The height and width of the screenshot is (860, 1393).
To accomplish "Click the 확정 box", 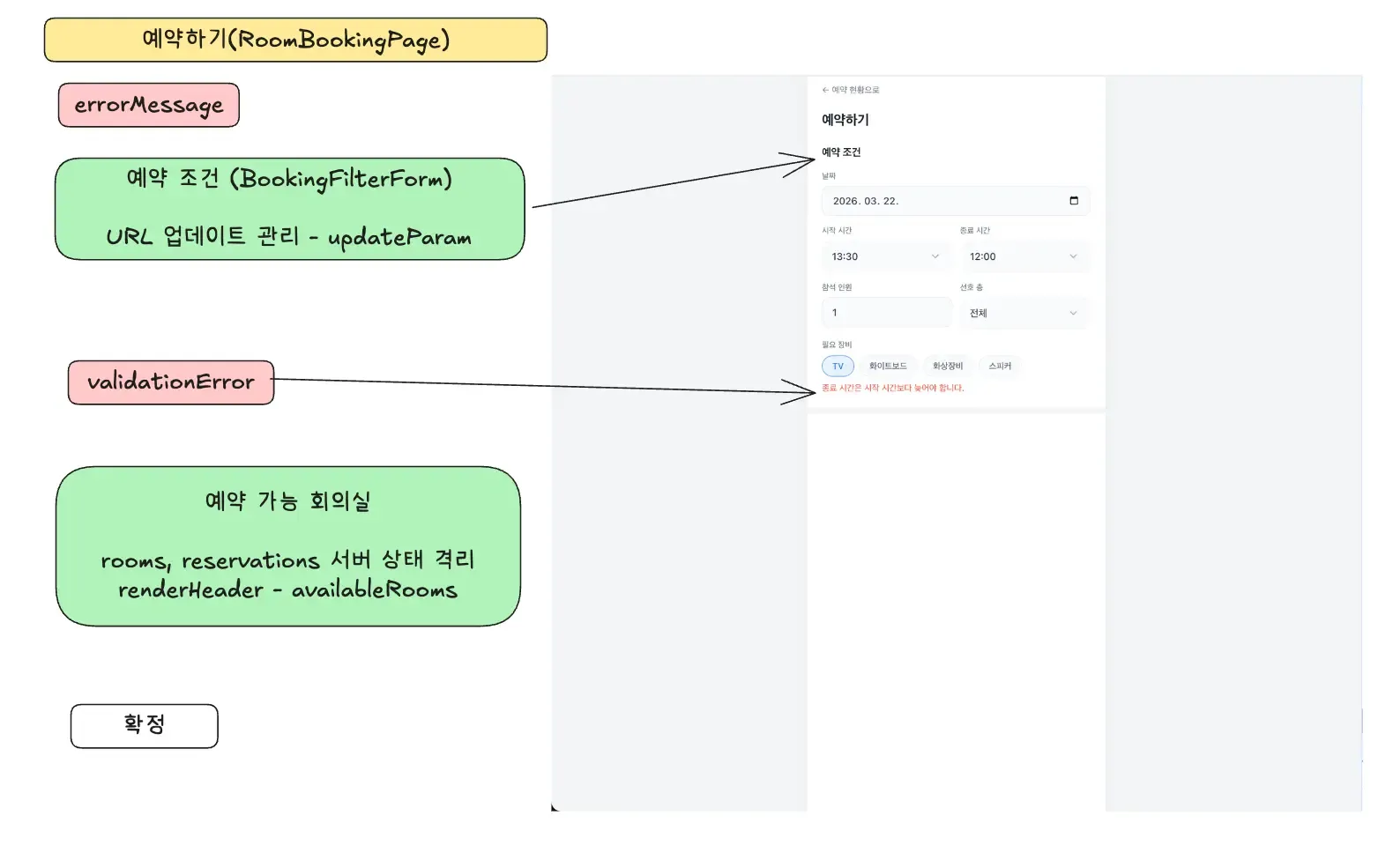I will pyautogui.click(x=145, y=726).
